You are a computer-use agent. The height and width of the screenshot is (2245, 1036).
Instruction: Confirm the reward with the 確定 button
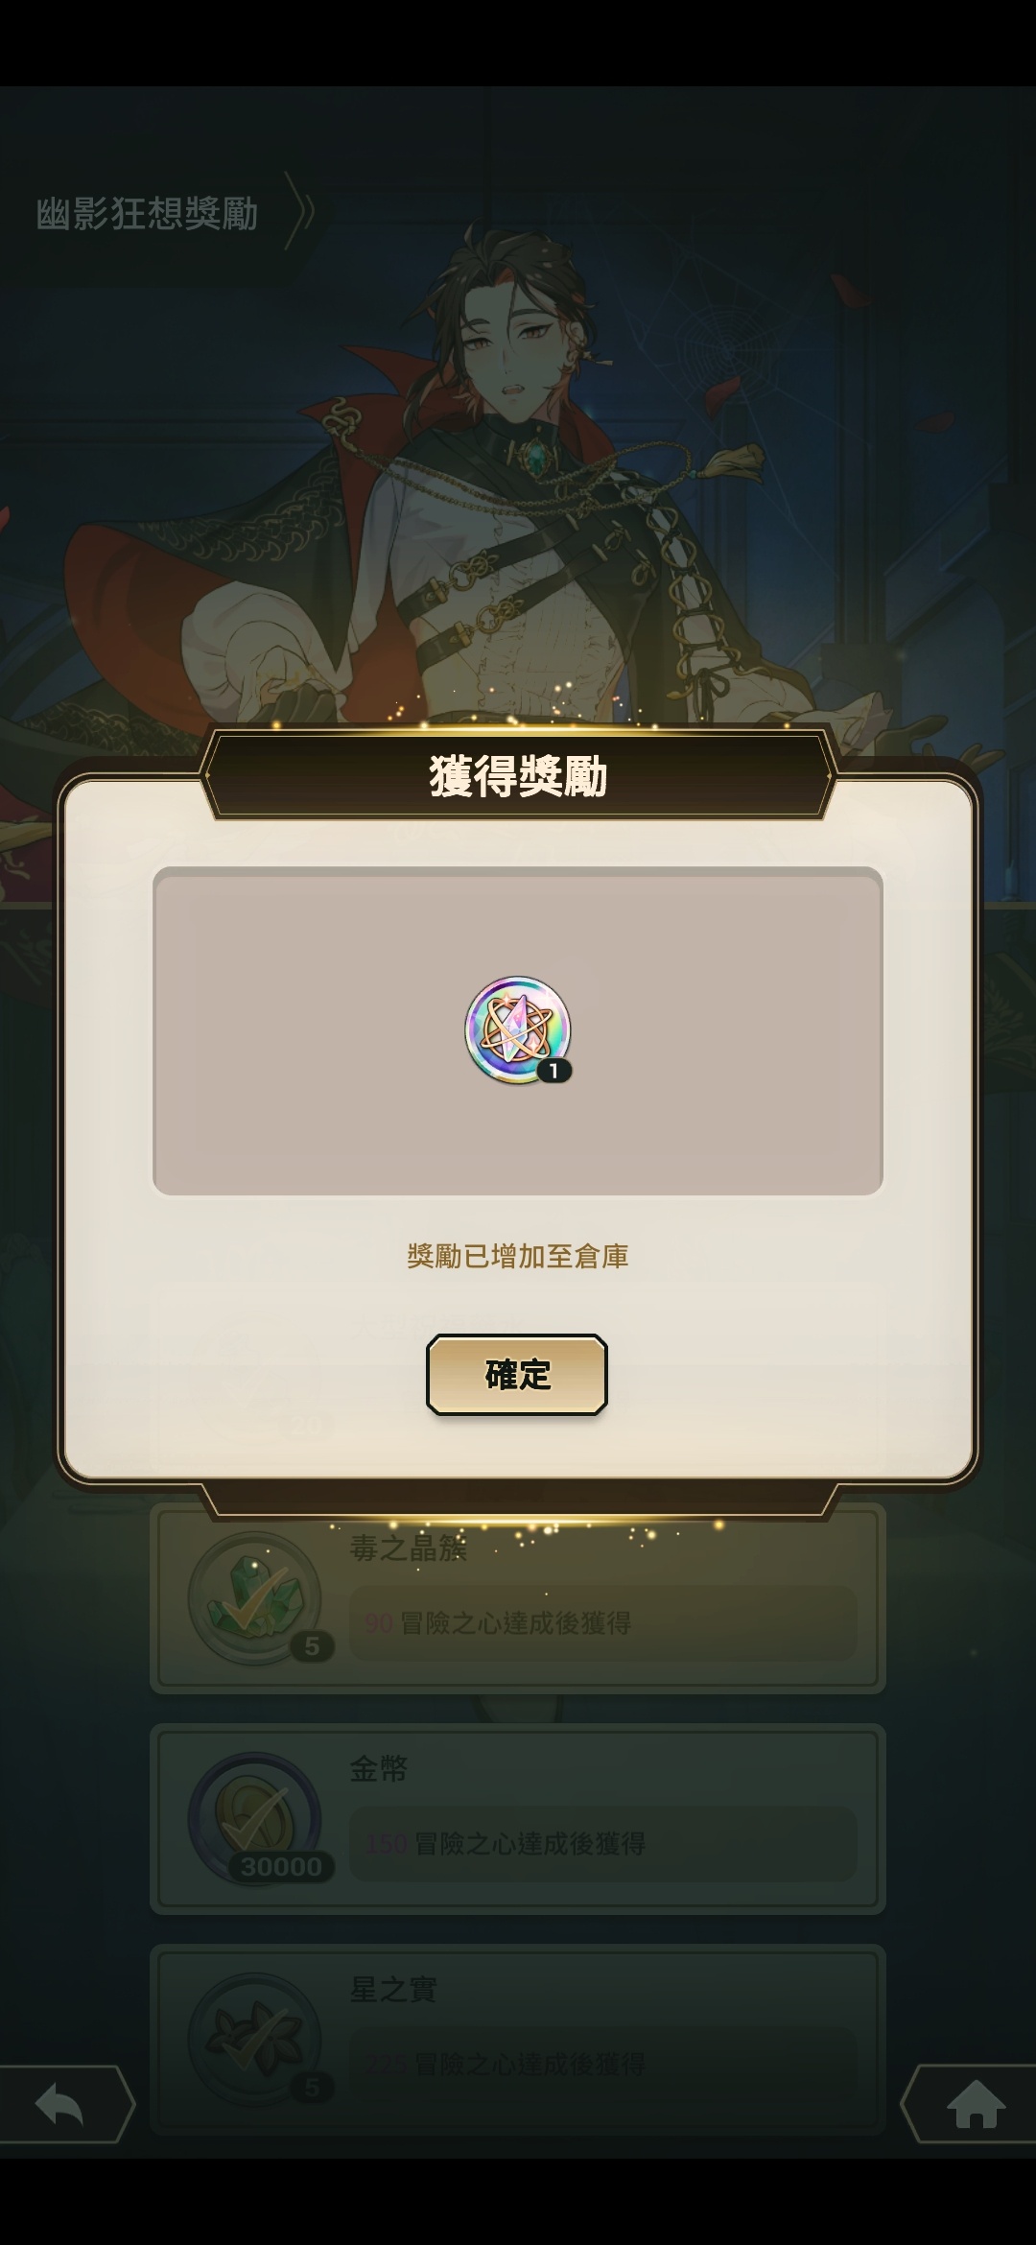(x=517, y=1374)
